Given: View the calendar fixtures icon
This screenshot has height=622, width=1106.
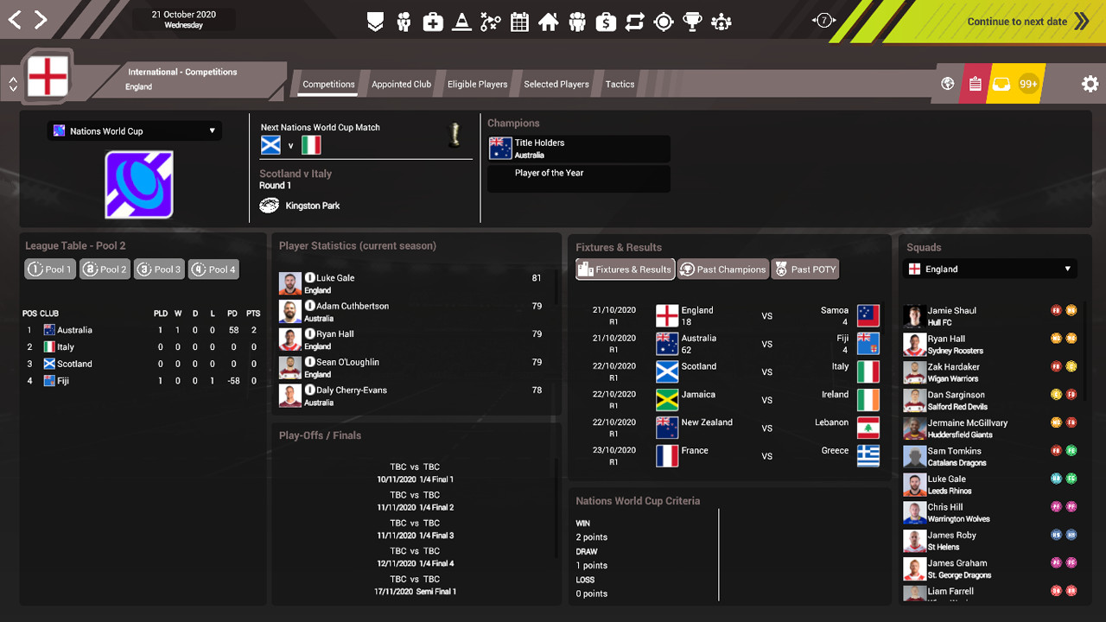Looking at the screenshot, I should (519, 21).
